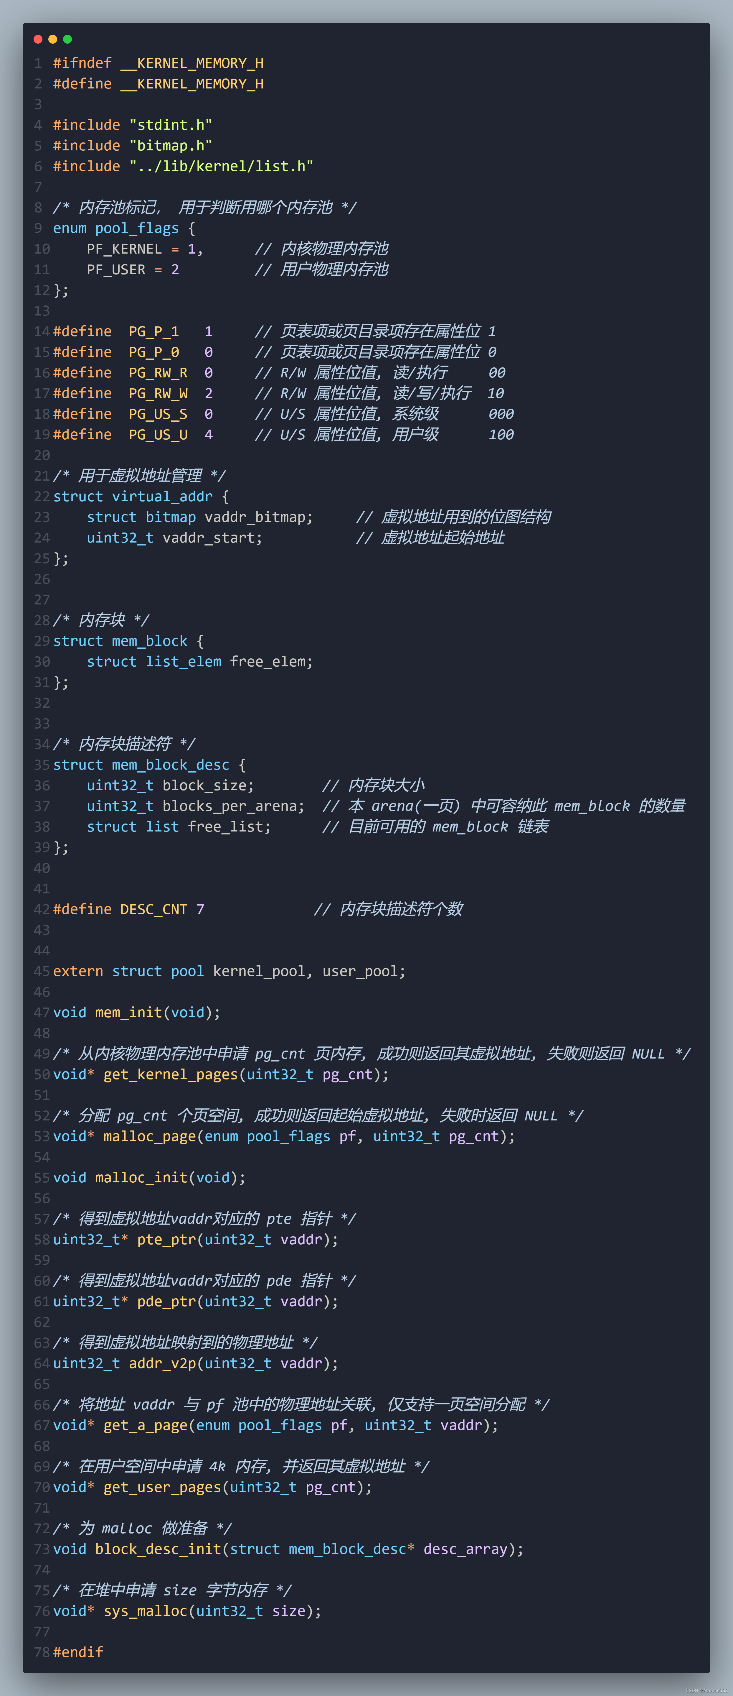Click "__KERNEL_MEMORY_H" on the #ifndef line
The image size is (733, 1696).
pyautogui.click(x=192, y=63)
